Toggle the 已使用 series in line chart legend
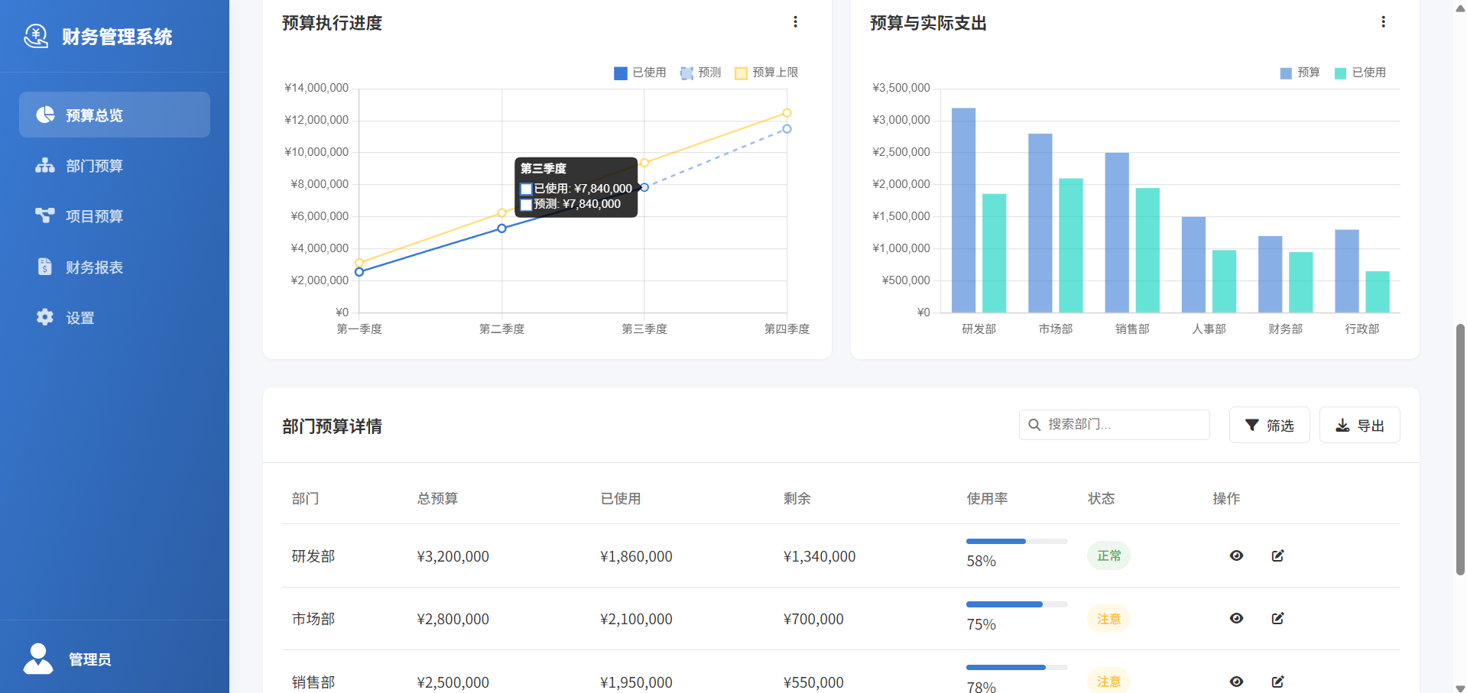This screenshot has height=693, width=1467. coord(640,73)
